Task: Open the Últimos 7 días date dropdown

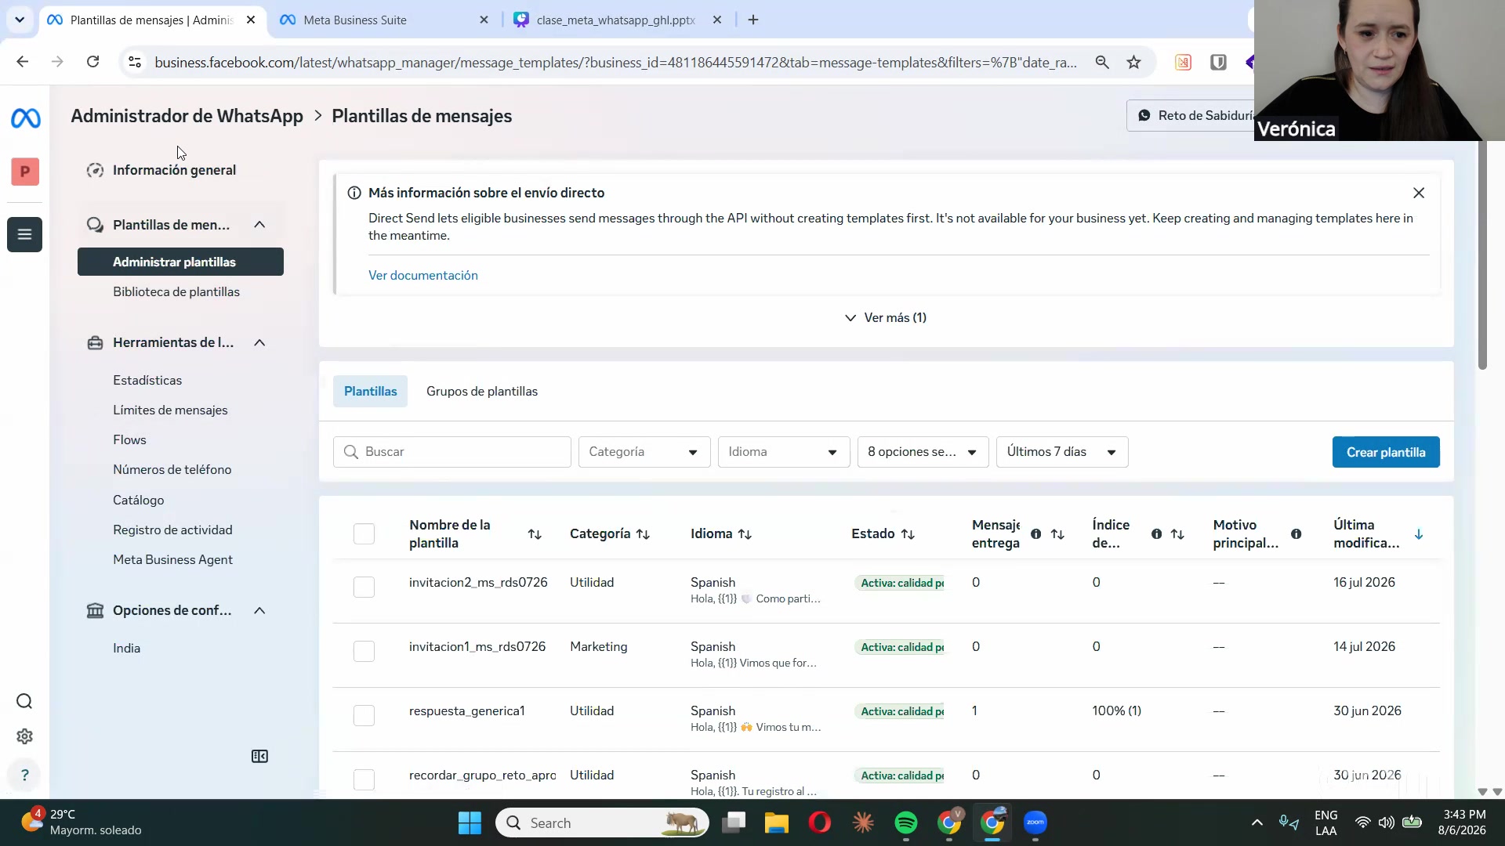Action: [x=1062, y=452]
